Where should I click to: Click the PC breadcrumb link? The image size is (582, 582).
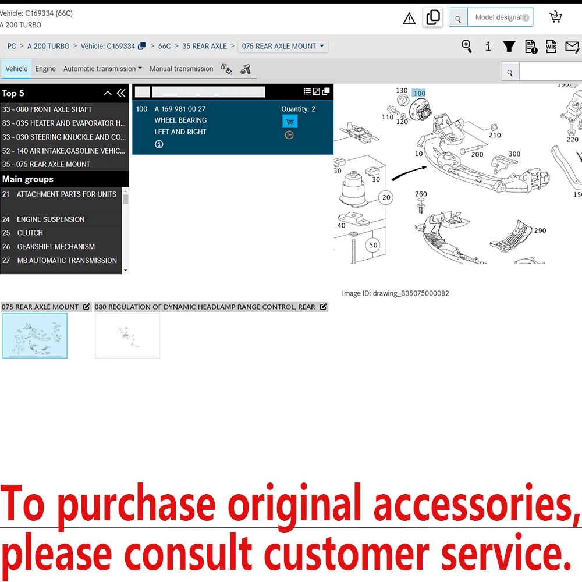pyautogui.click(x=12, y=46)
